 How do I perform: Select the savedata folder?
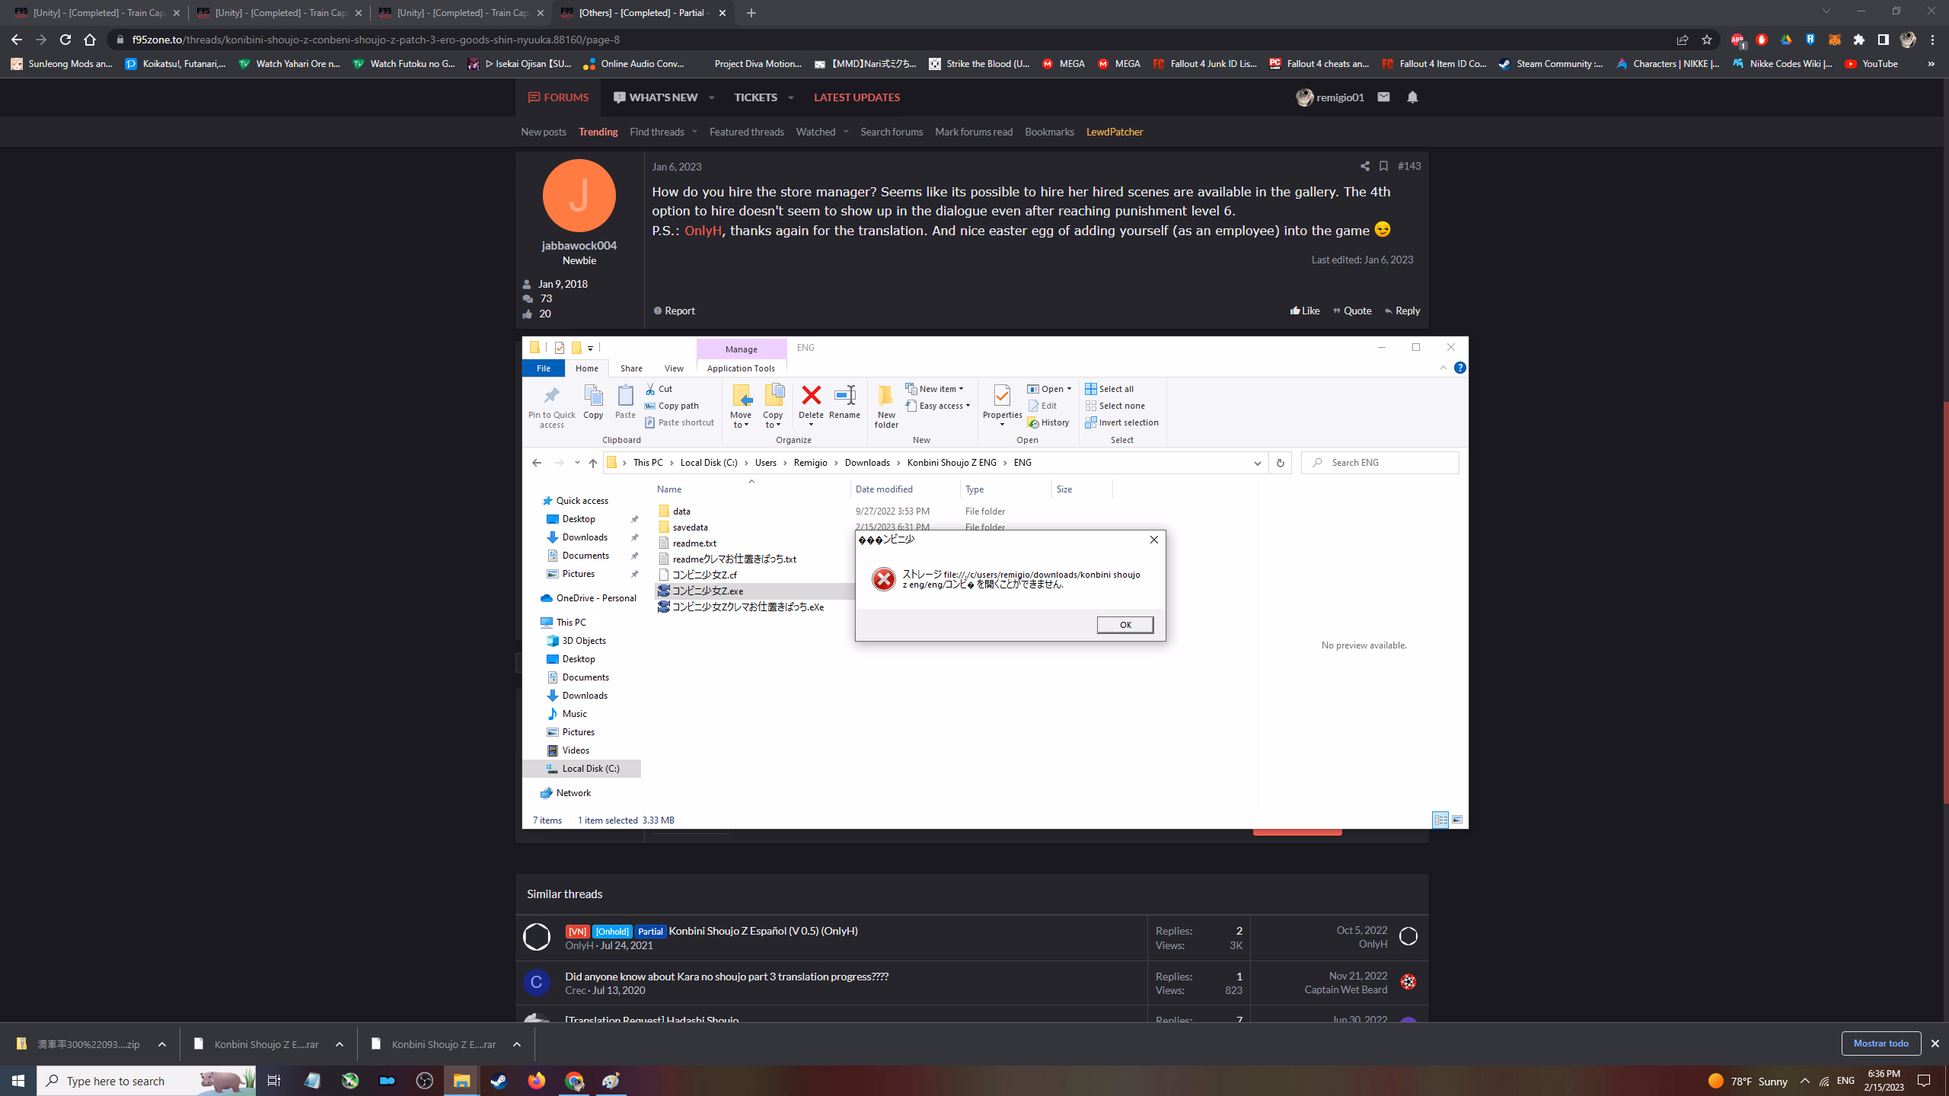pos(690,527)
